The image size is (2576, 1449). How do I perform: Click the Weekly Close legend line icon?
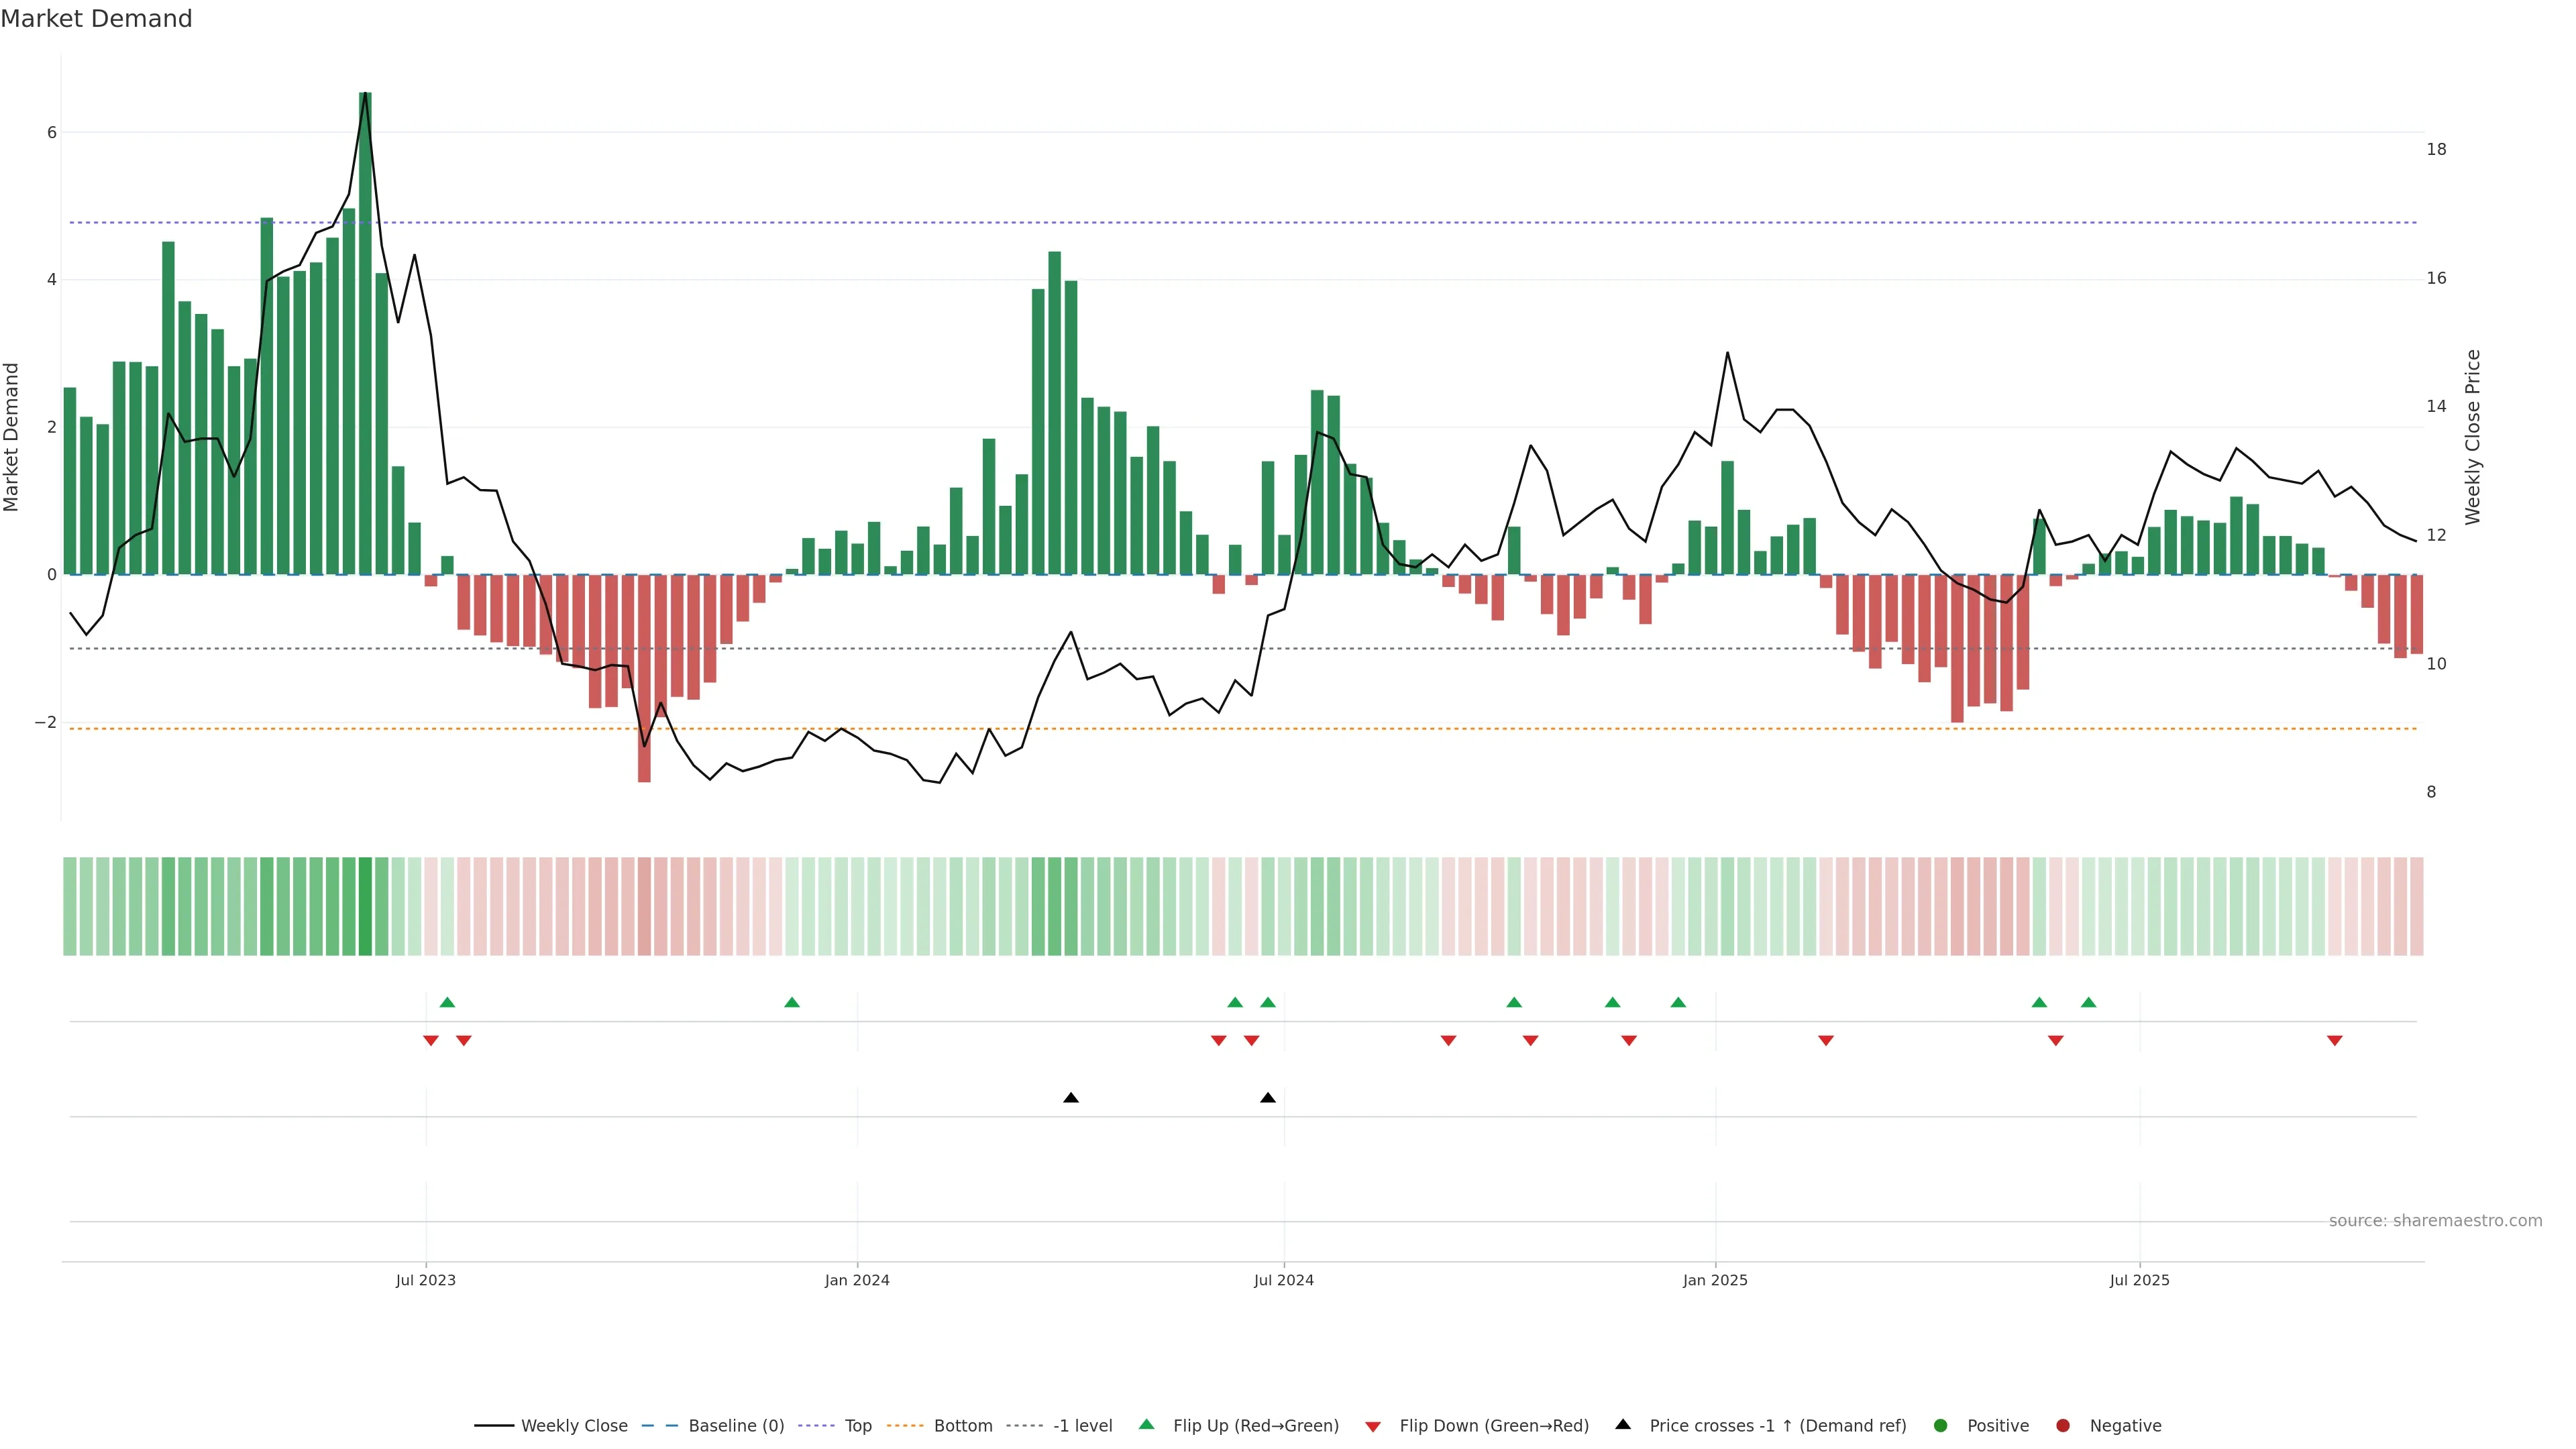click(x=494, y=1426)
